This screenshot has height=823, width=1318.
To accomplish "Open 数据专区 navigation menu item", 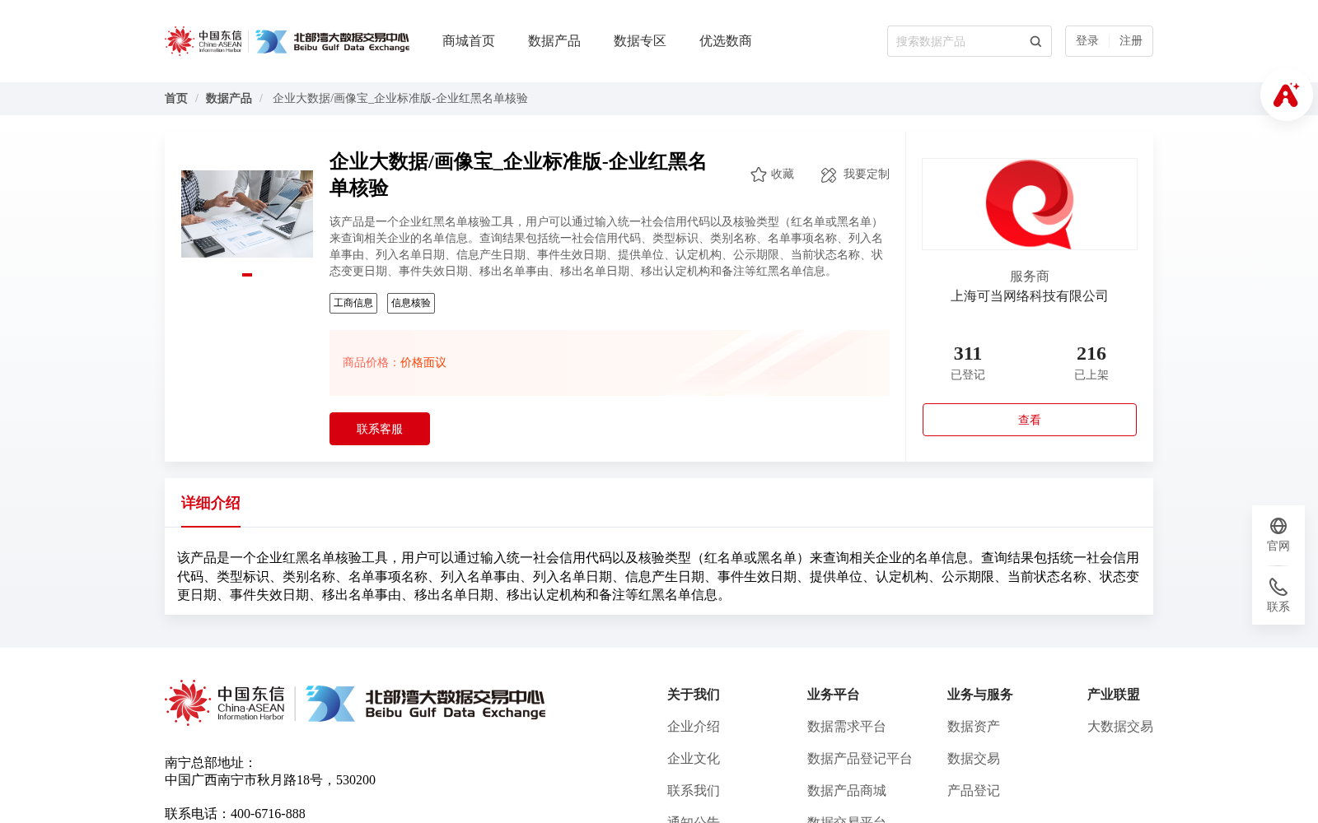I will point(640,41).
